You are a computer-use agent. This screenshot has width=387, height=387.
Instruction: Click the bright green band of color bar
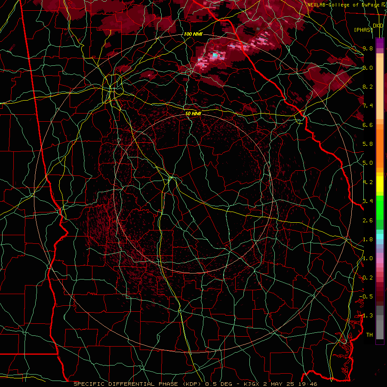pos(380,207)
